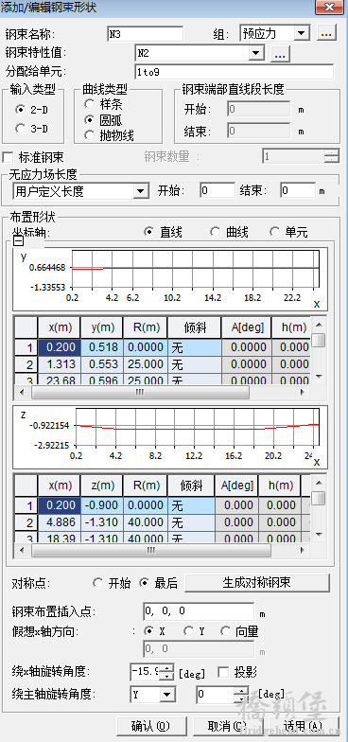The height and width of the screenshot is (742, 348).
Task: Select the 3-D input type radio button
Action: point(21,129)
